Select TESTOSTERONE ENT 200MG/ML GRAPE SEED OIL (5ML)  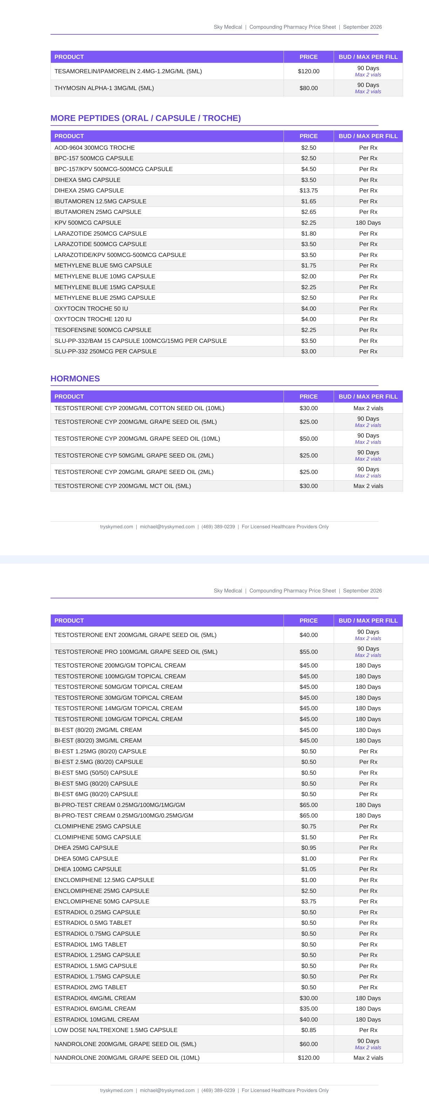[x=136, y=635]
